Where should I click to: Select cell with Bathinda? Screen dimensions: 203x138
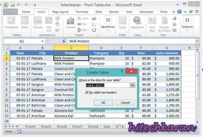[x=42, y=105]
